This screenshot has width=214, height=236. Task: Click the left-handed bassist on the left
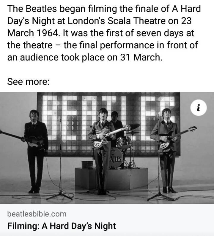(36, 148)
